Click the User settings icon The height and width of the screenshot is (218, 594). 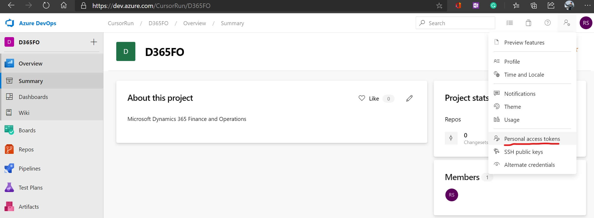pyautogui.click(x=567, y=23)
